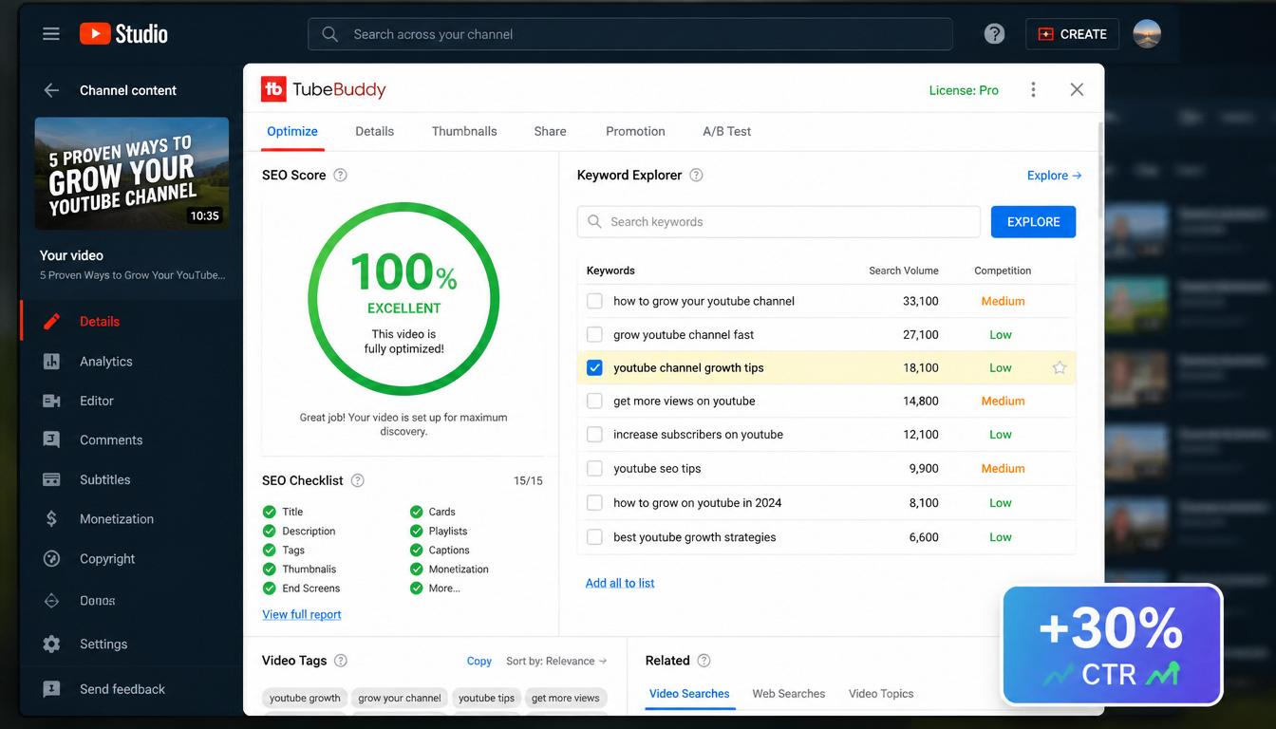
Task: Click the More... checklist item
Action: click(x=436, y=588)
